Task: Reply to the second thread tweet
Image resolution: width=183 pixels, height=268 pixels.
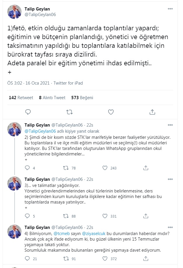Action: click(27, 168)
